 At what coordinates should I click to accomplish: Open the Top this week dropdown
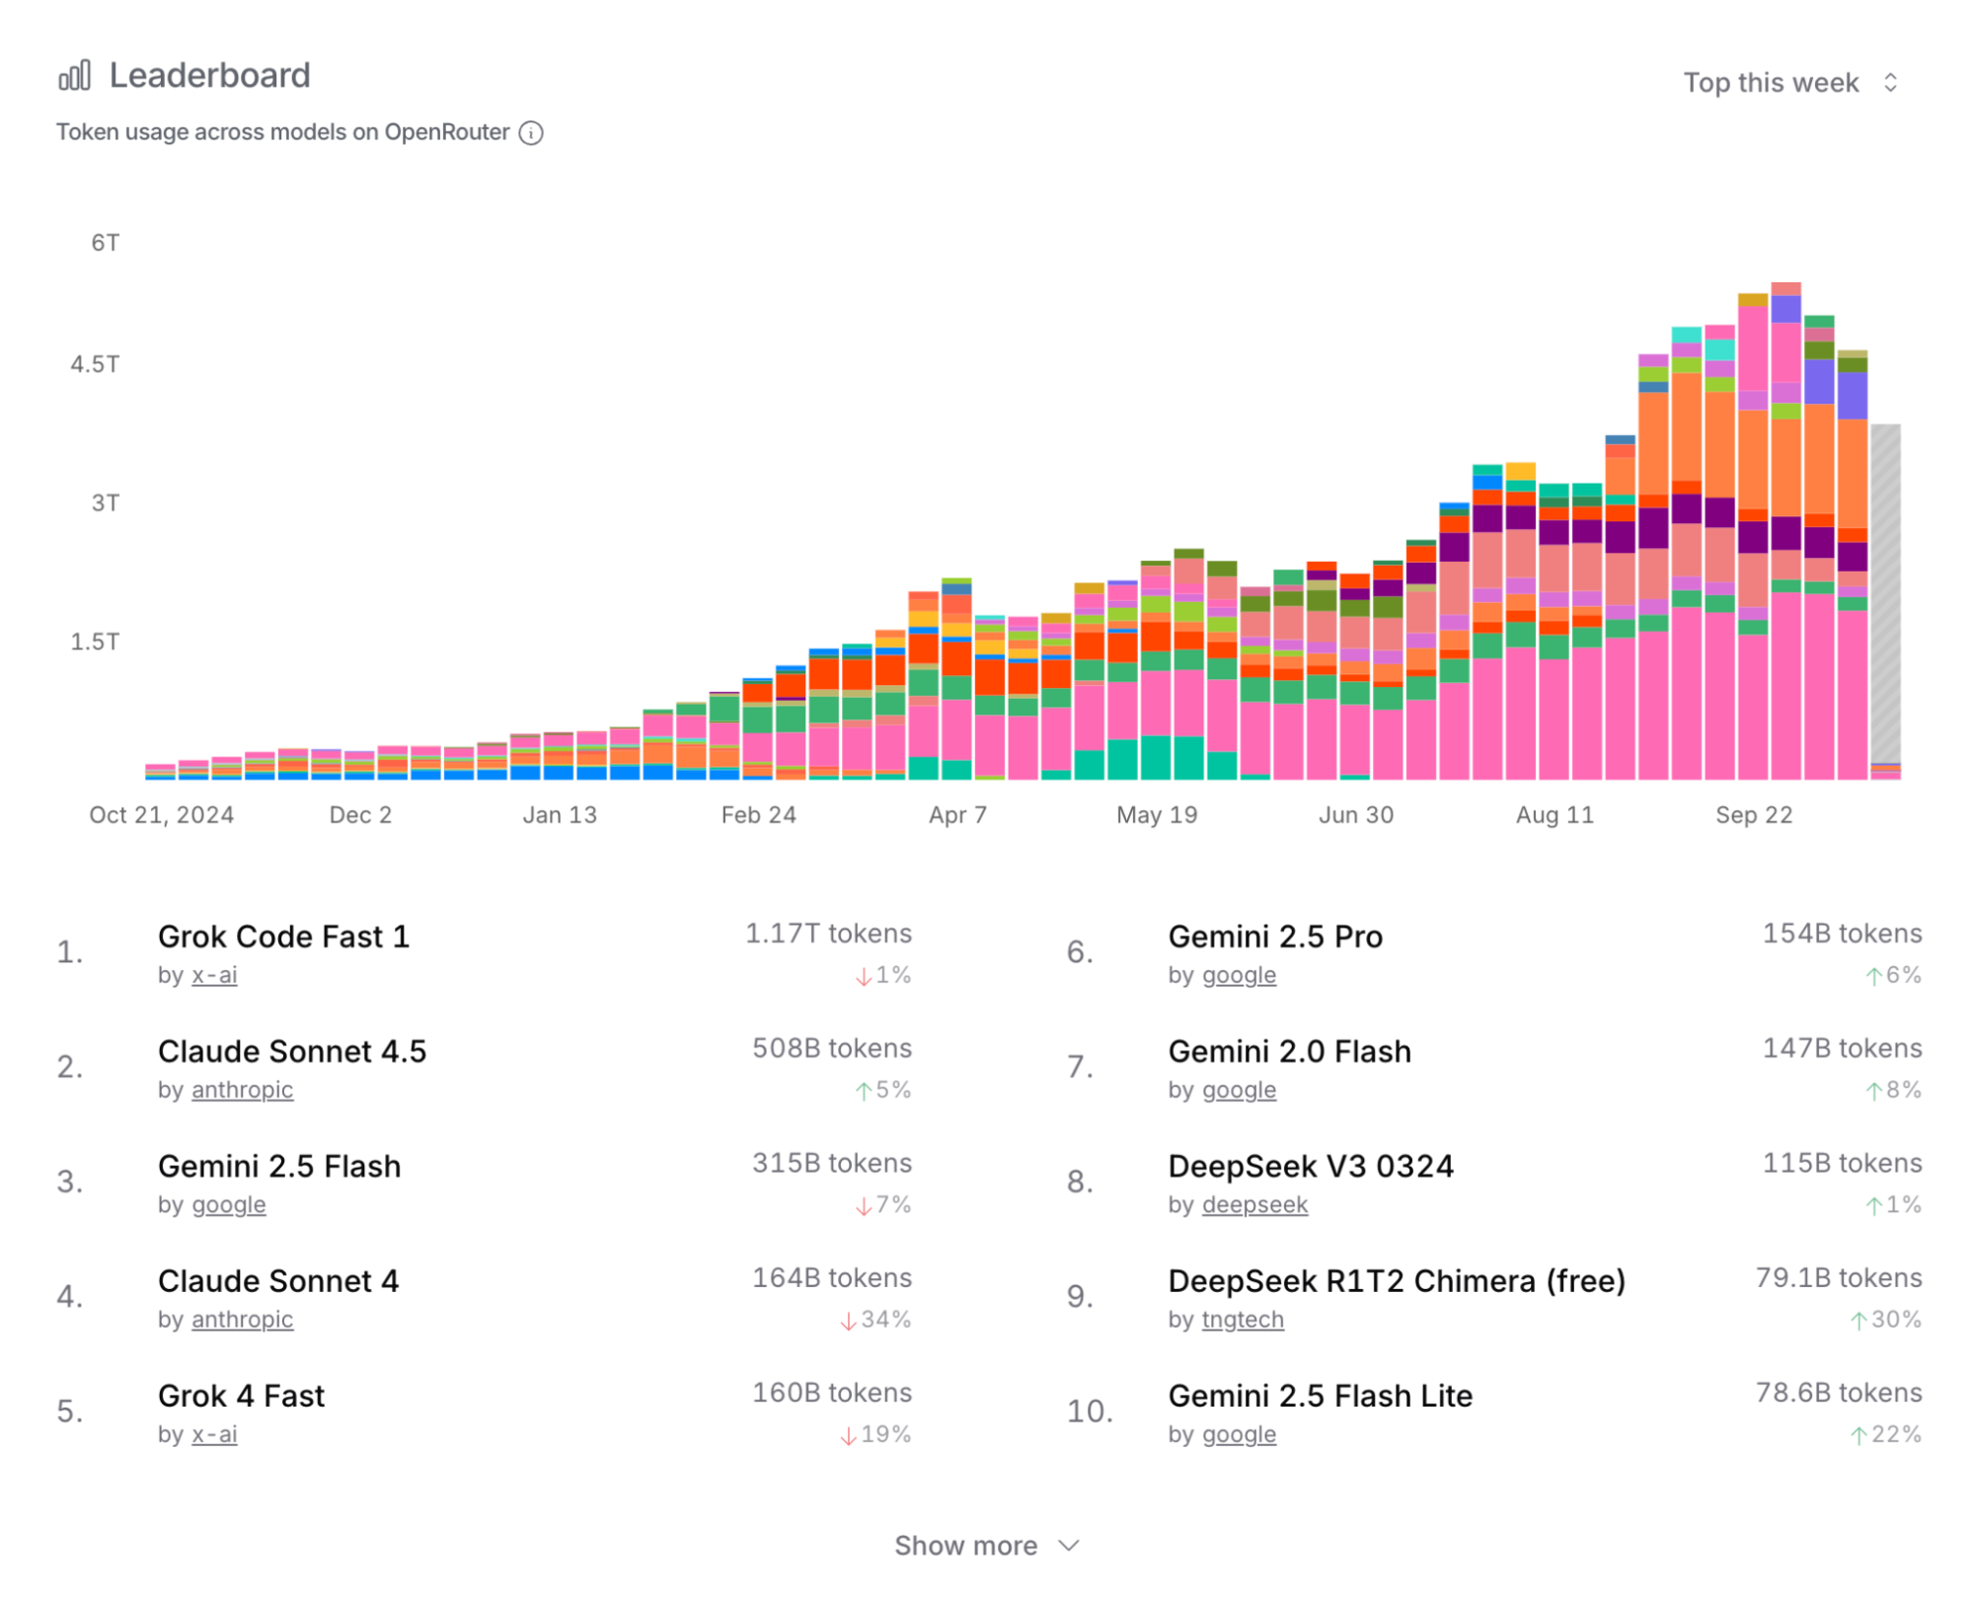[x=1771, y=83]
